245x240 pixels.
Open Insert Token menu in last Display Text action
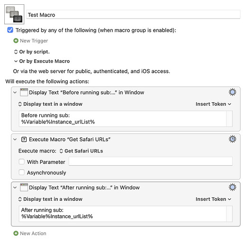[x=213, y=199]
